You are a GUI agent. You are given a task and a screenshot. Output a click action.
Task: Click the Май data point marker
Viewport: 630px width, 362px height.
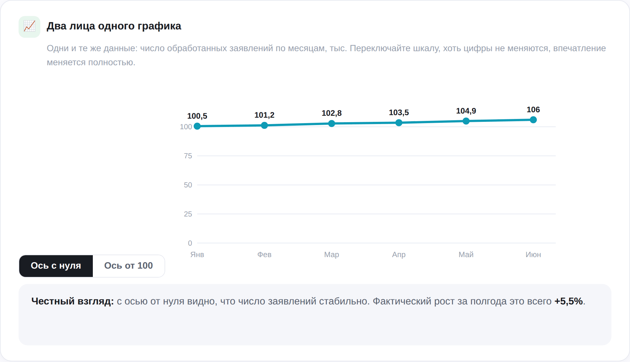point(466,121)
